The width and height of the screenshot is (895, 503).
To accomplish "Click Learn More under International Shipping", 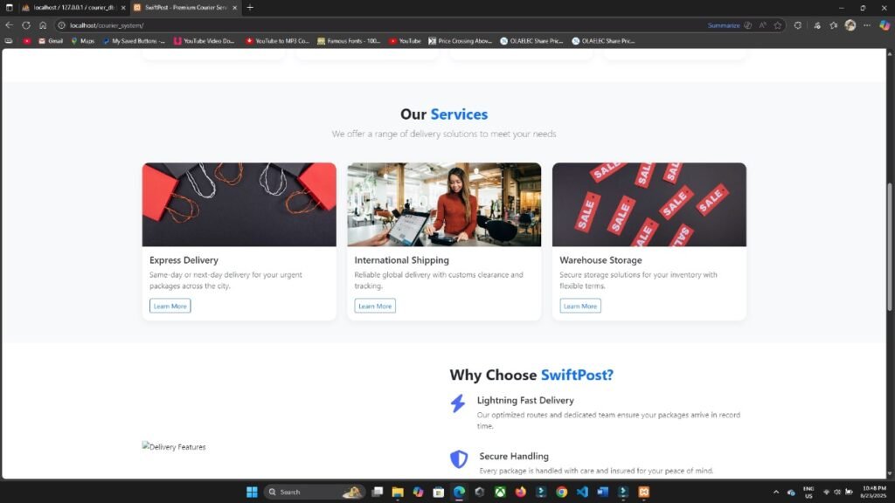I will (374, 306).
